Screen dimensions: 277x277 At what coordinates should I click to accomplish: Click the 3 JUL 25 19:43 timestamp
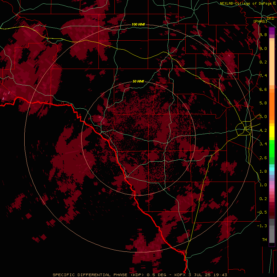coord(208,275)
